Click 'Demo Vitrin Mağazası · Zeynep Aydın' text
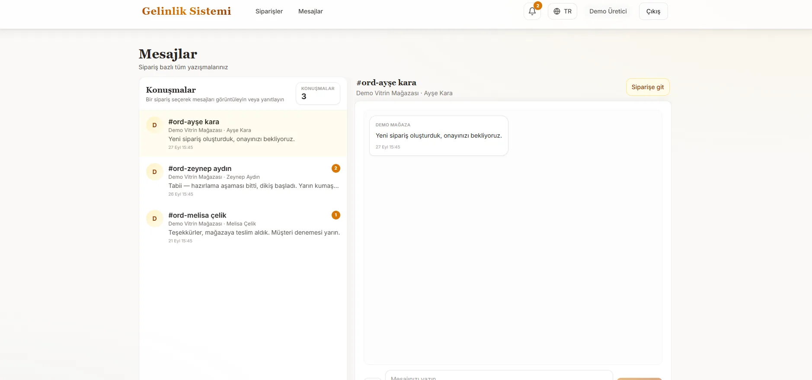The width and height of the screenshot is (812, 380). [x=214, y=177]
